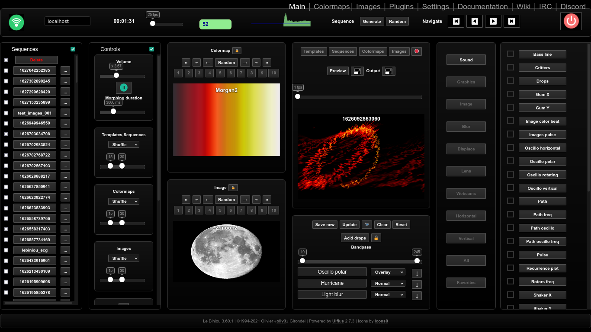Go to the Plugins tab
591x332 pixels.
click(x=401, y=6)
